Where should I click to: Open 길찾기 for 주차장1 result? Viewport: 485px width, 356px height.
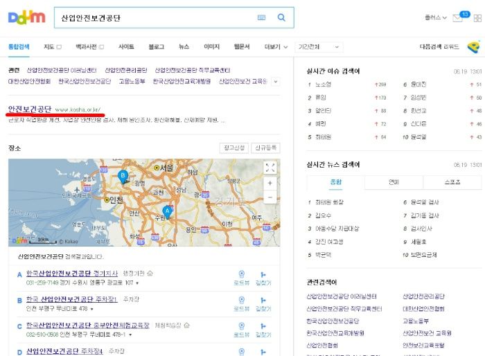coord(263,304)
